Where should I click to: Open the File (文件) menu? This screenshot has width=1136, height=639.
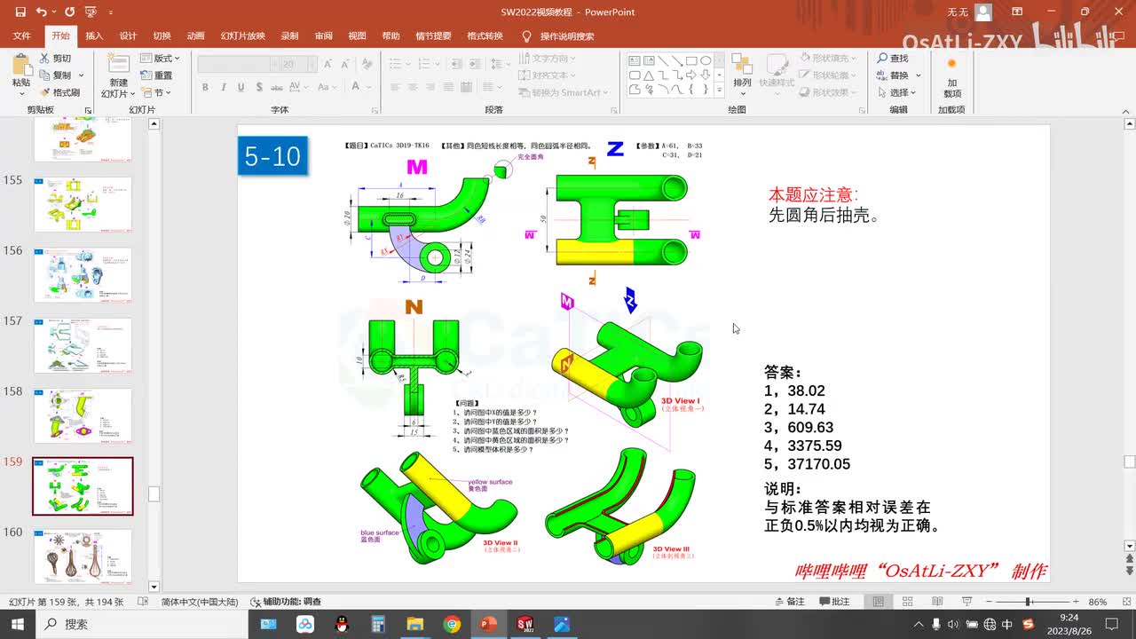click(22, 36)
